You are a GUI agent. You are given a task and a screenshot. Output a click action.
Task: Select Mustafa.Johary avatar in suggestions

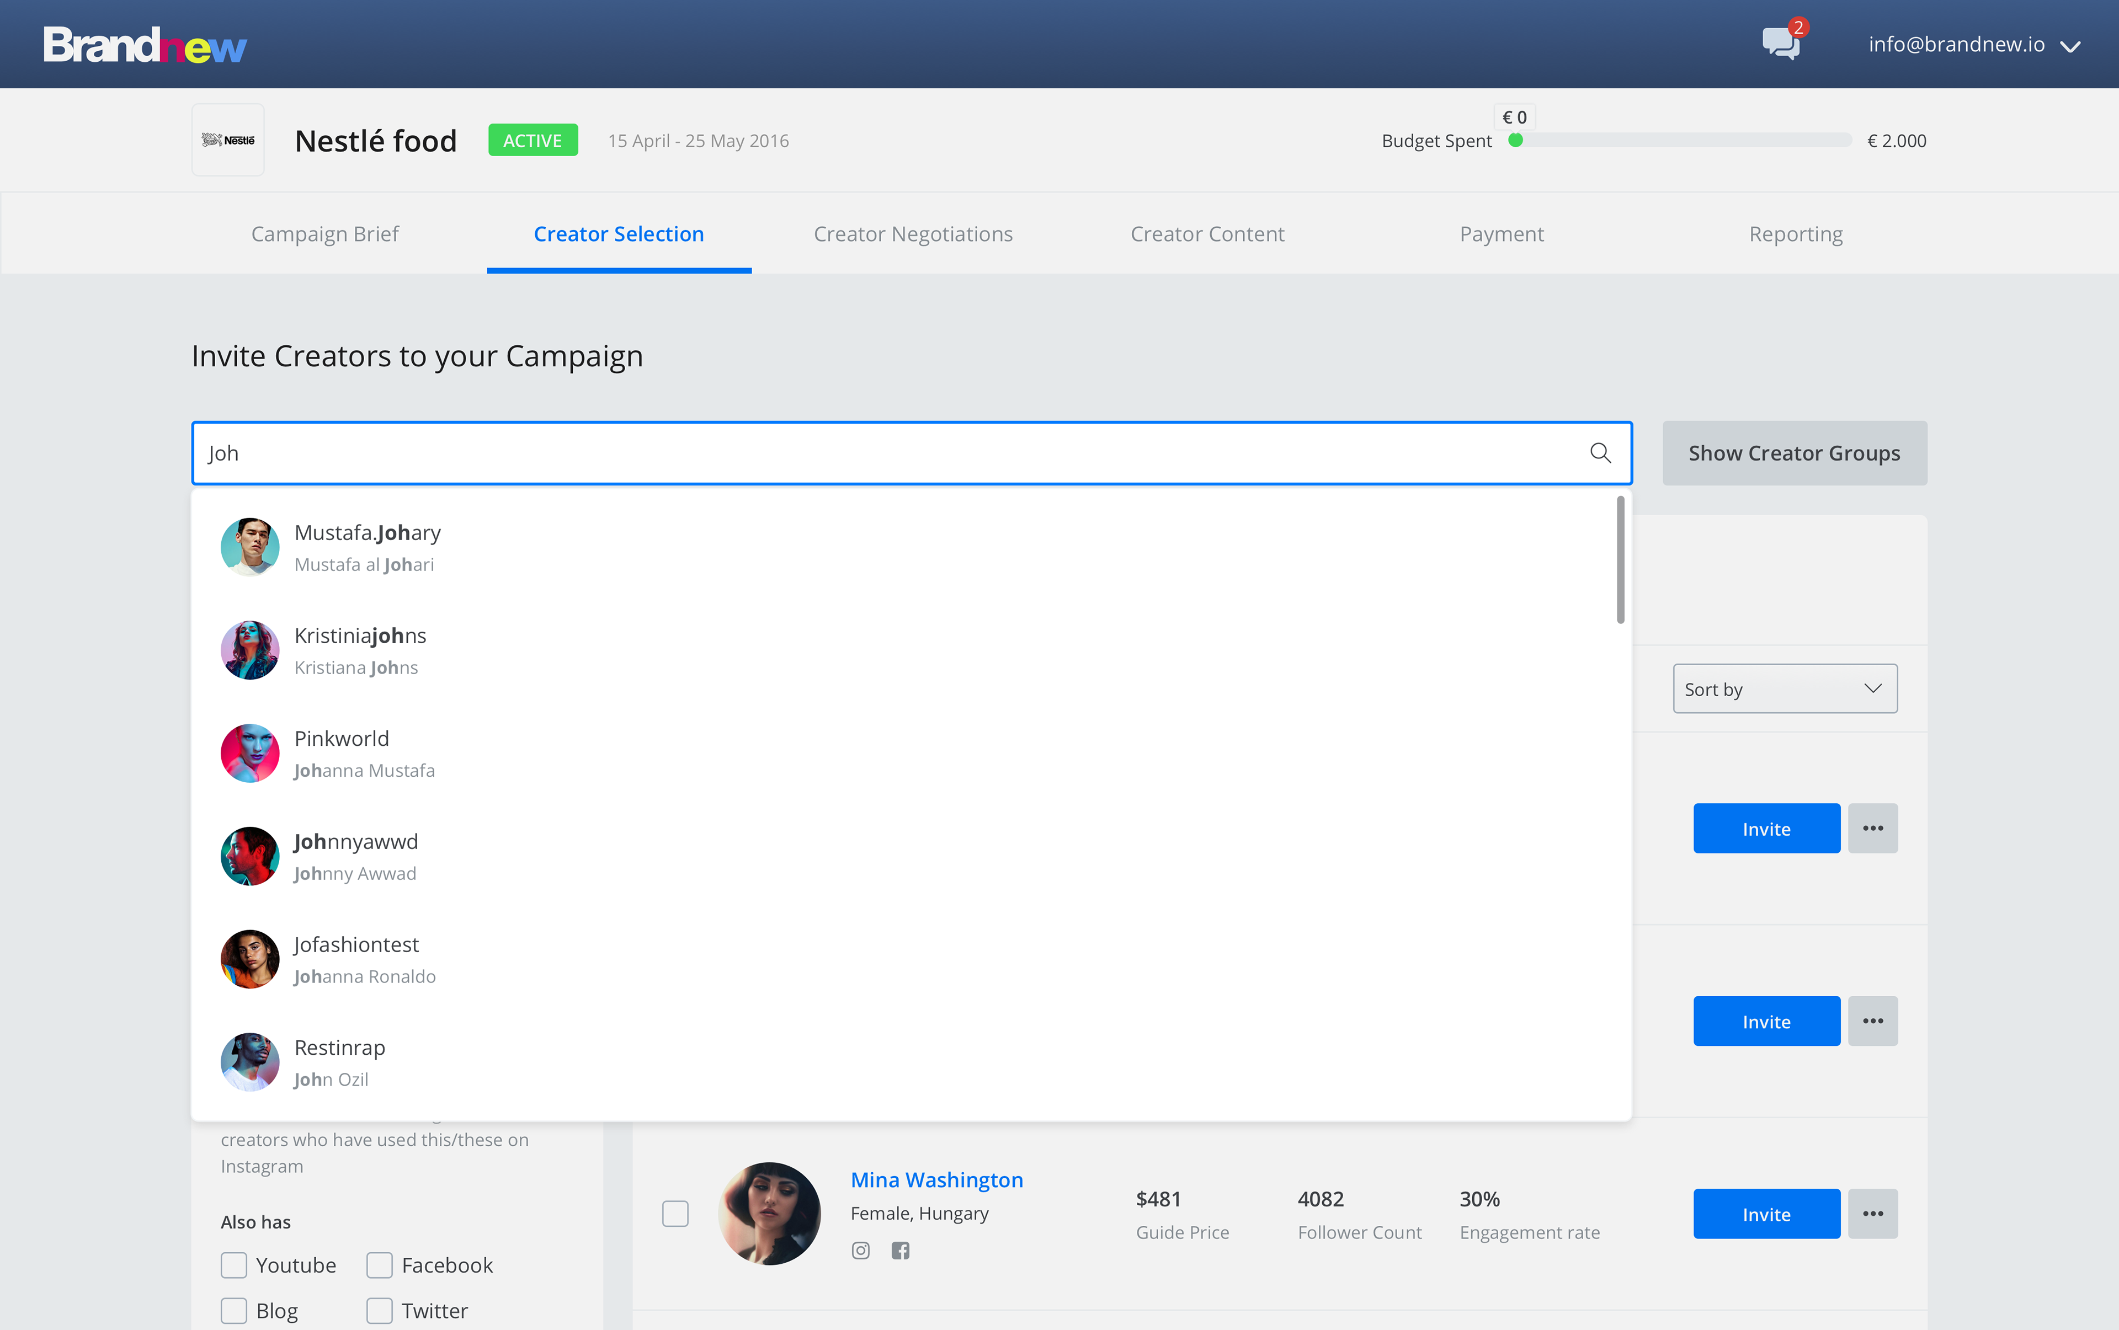[250, 547]
